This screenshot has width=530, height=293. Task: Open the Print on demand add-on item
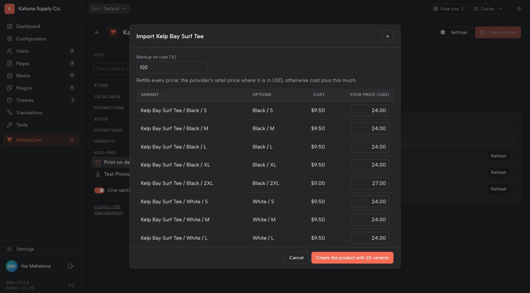[111, 162]
